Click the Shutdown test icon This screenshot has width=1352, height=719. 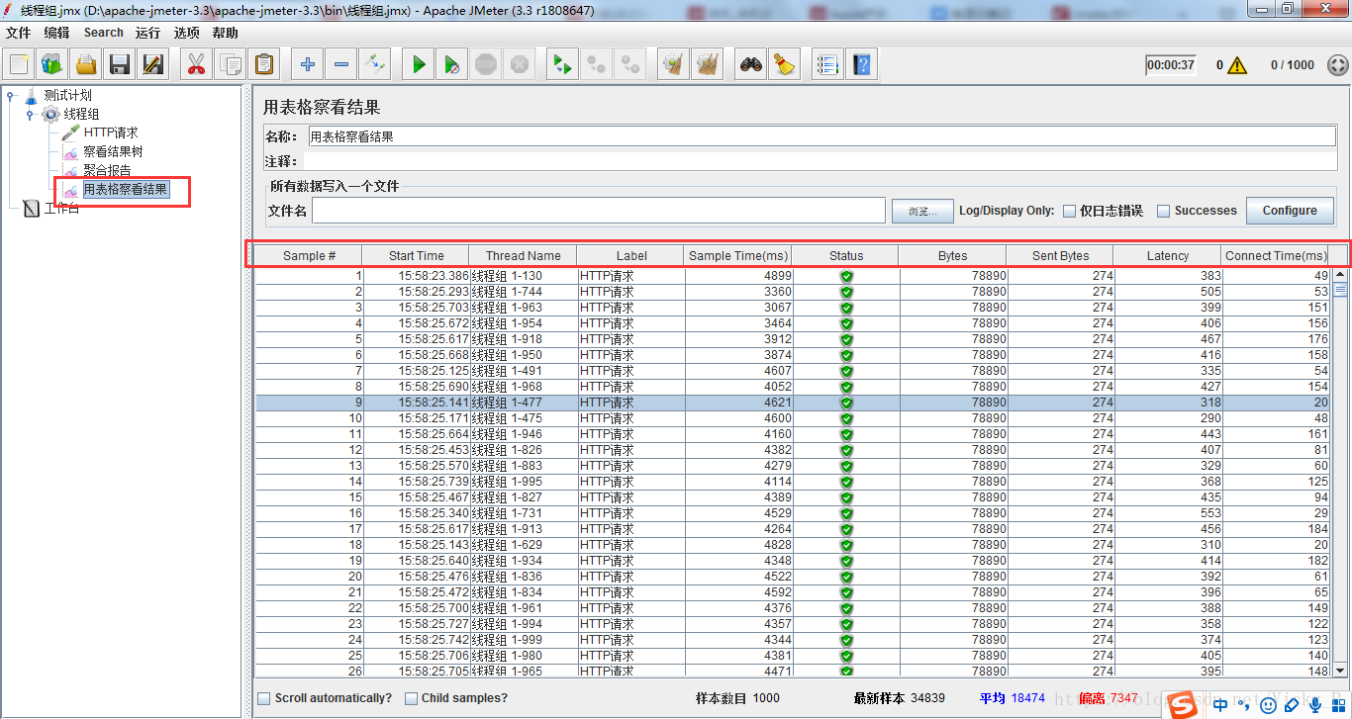[x=519, y=65]
